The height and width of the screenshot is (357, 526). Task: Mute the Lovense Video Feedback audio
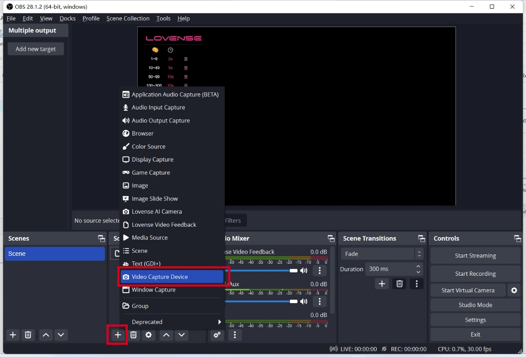point(304,271)
